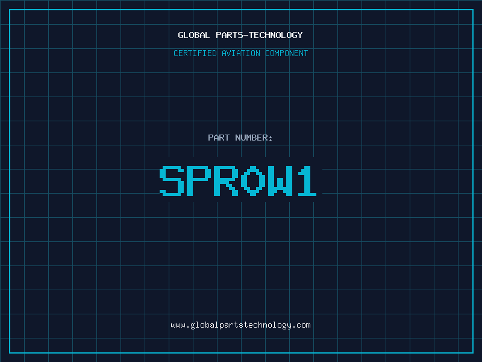This screenshot has width=482, height=362.
Task: Open the www.globalpartstechnology.com link
Action: [x=240, y=325]
